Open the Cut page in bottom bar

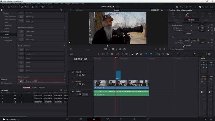click(x=81, y=119)
